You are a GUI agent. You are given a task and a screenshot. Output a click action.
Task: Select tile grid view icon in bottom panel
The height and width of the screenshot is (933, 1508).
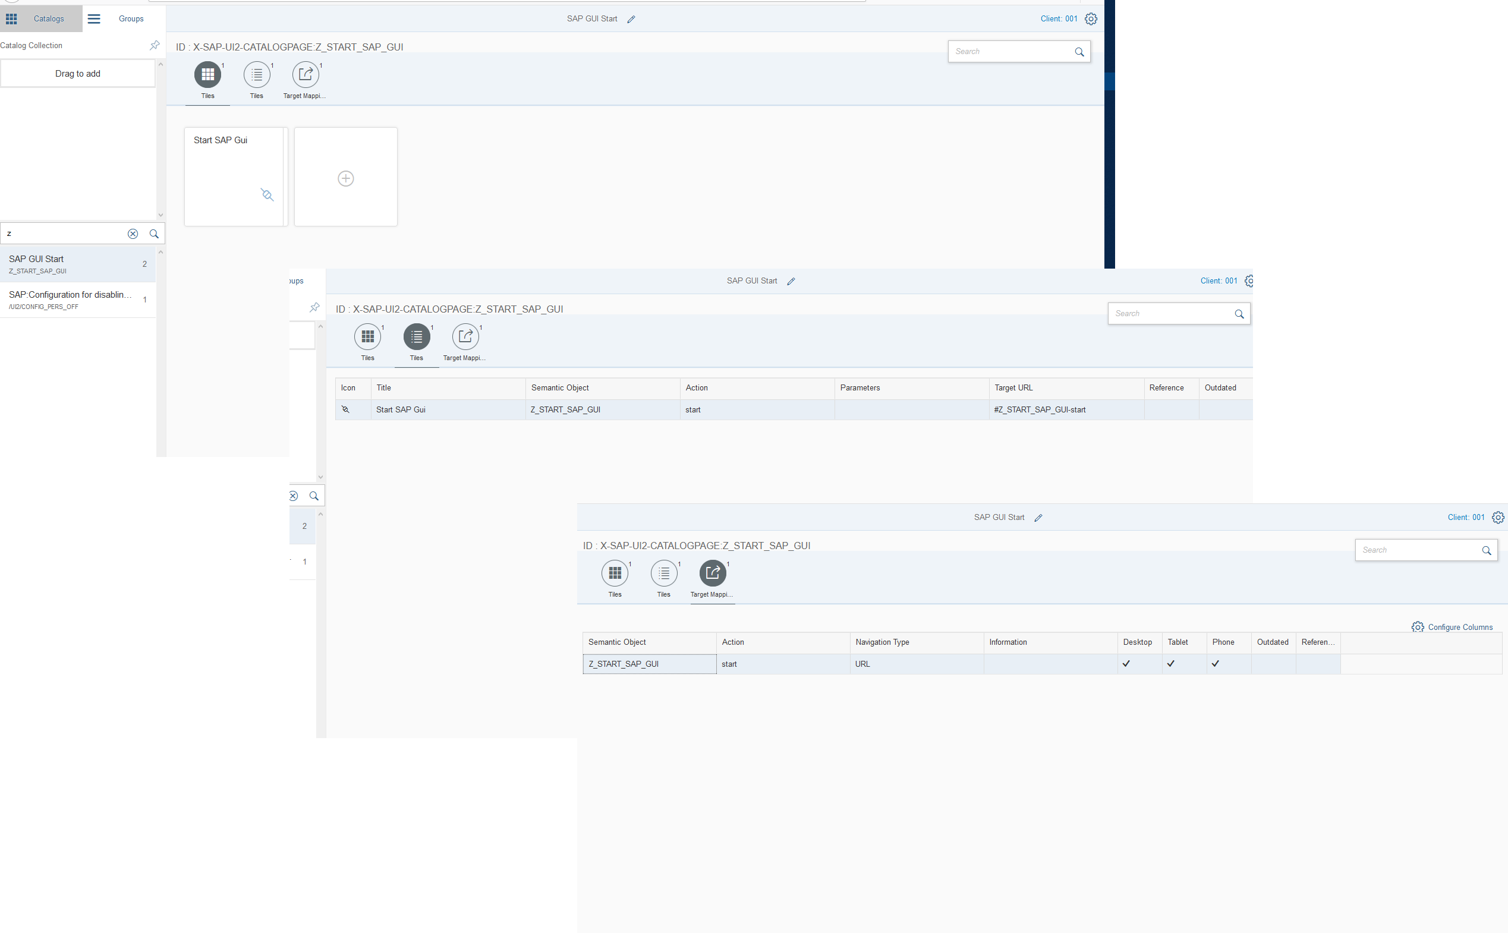615,573
